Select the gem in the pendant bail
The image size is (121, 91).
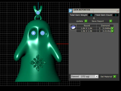(x=38, y=13)
